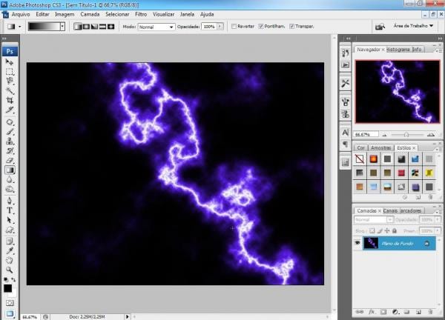Open the Área de Trabalho menu

click(413, 26)
